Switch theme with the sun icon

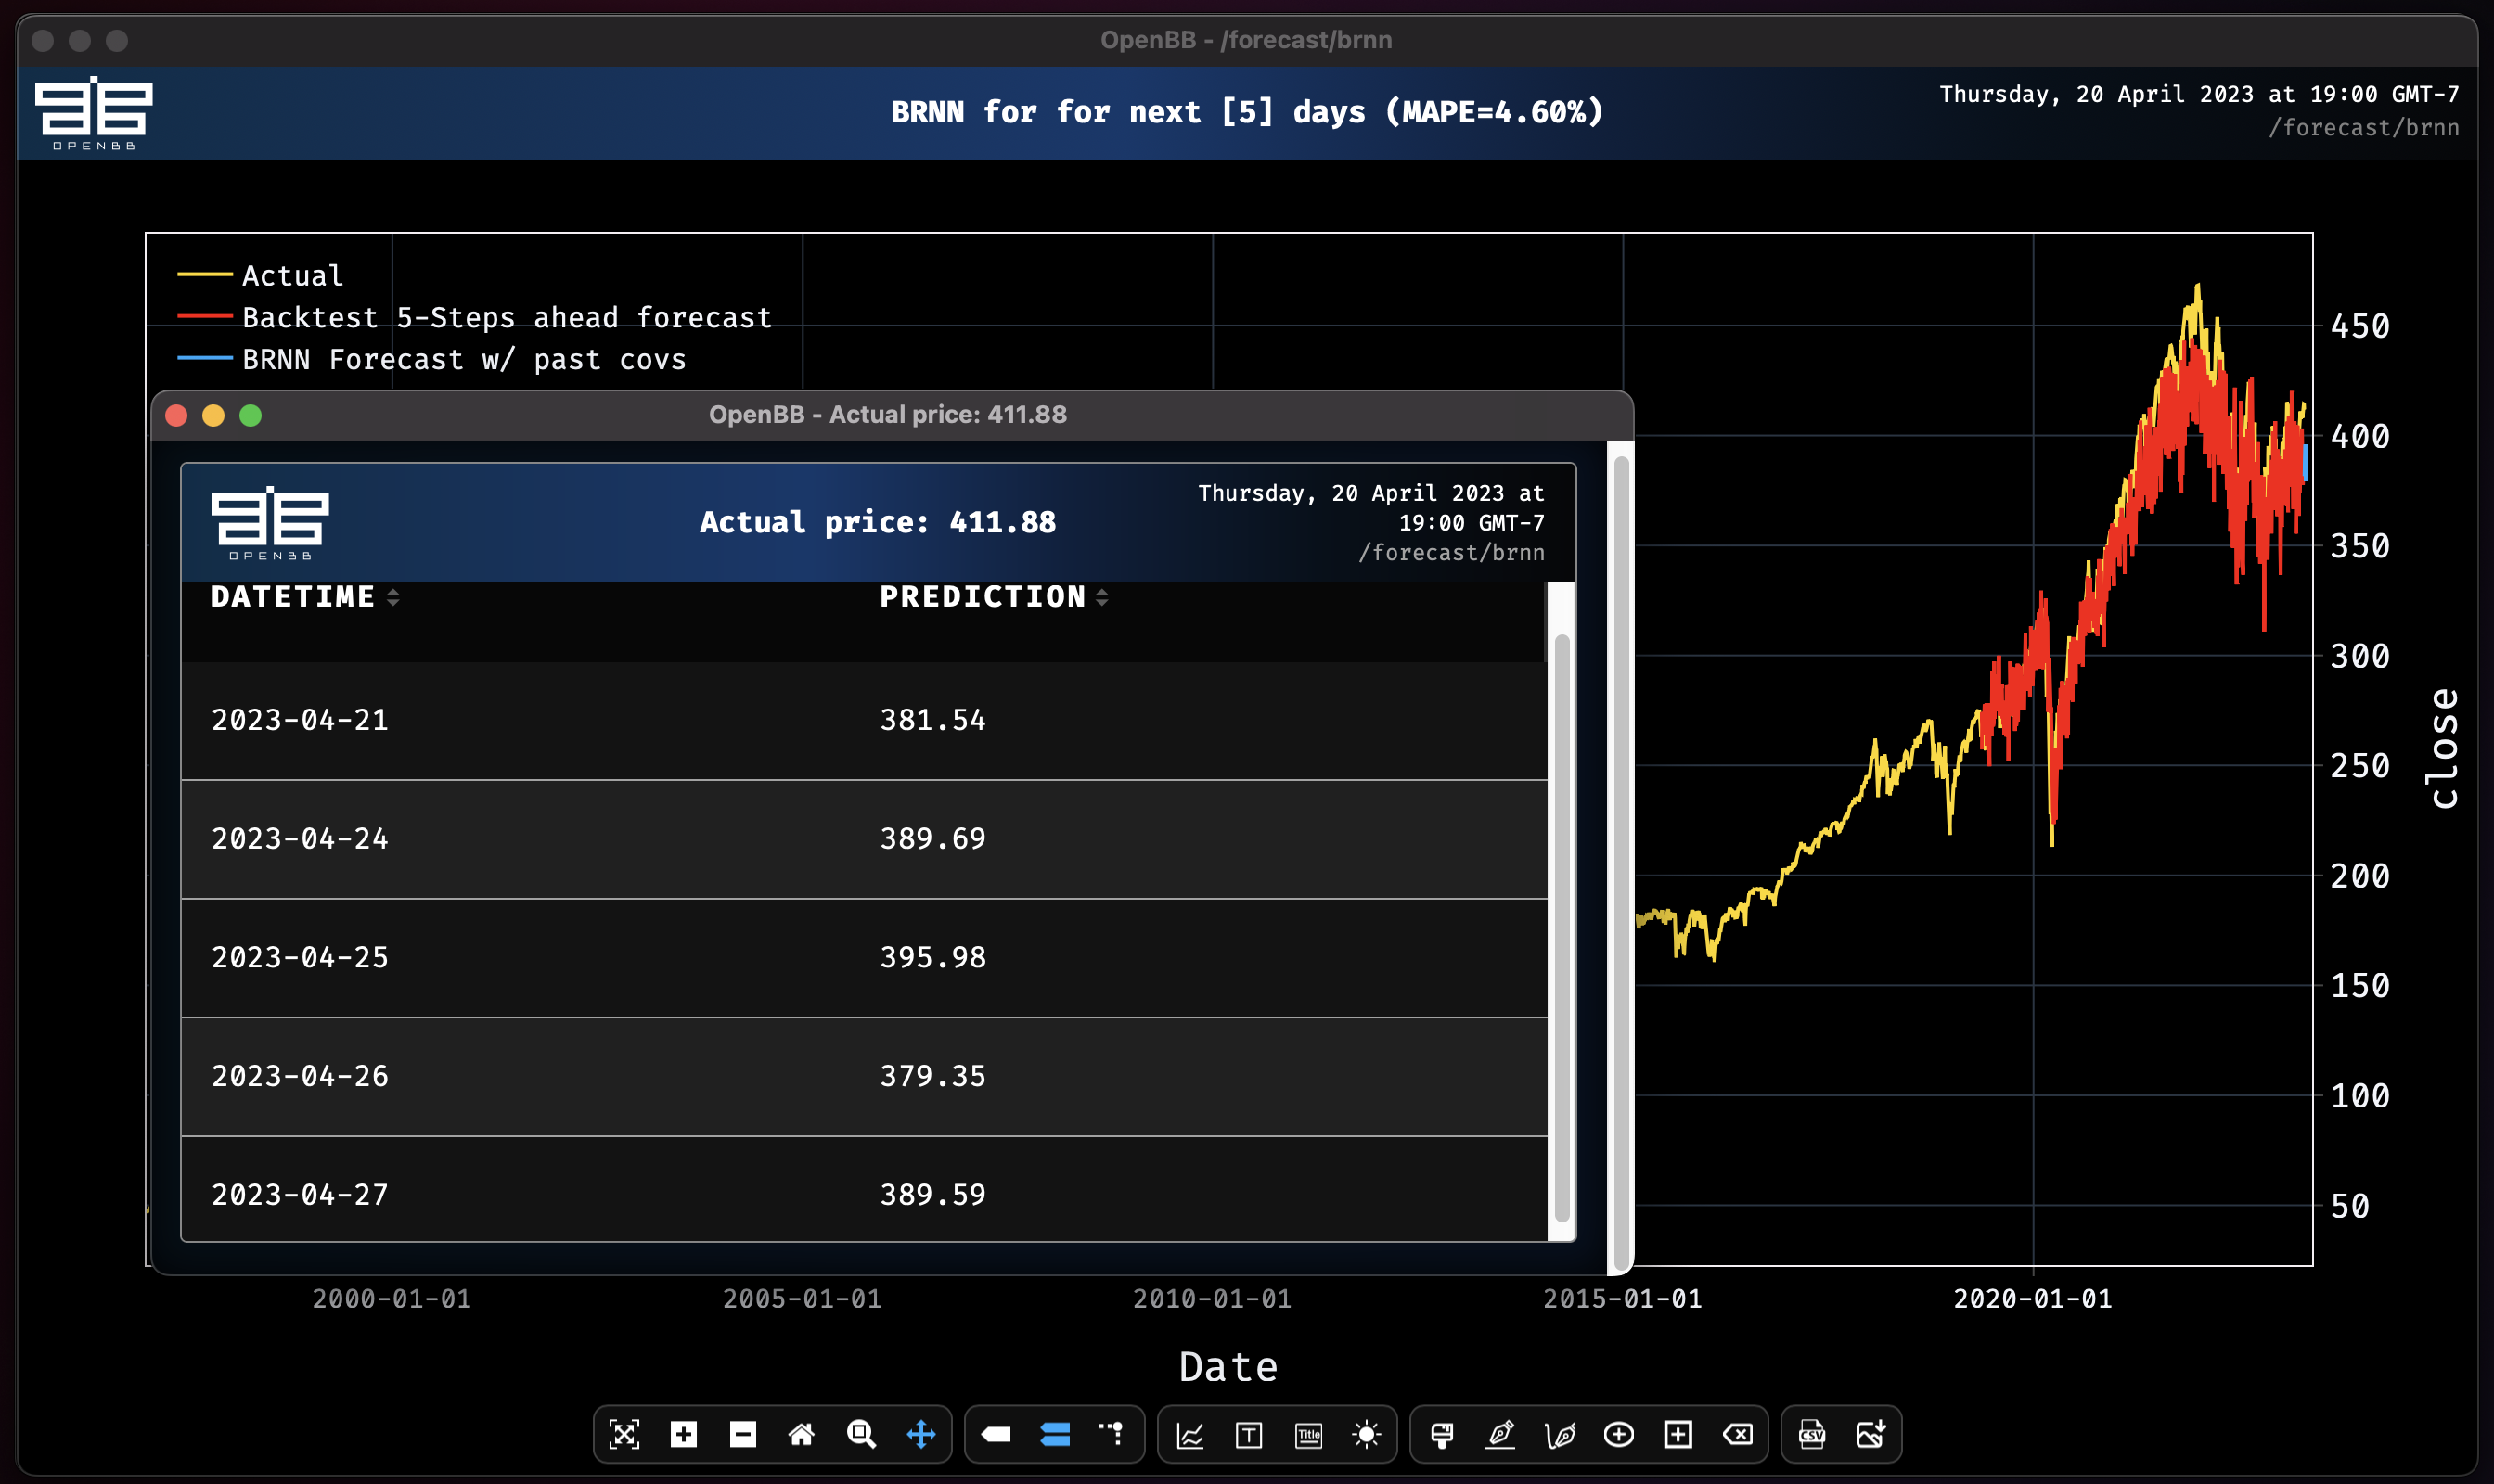pyautogui.click(x=1367, y=1435)
